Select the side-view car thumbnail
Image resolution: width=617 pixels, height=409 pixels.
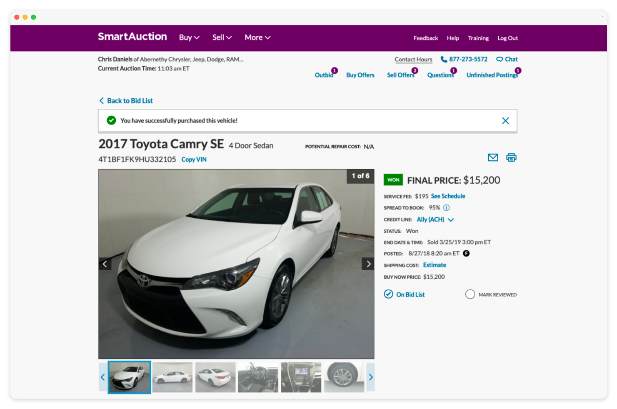172,377
